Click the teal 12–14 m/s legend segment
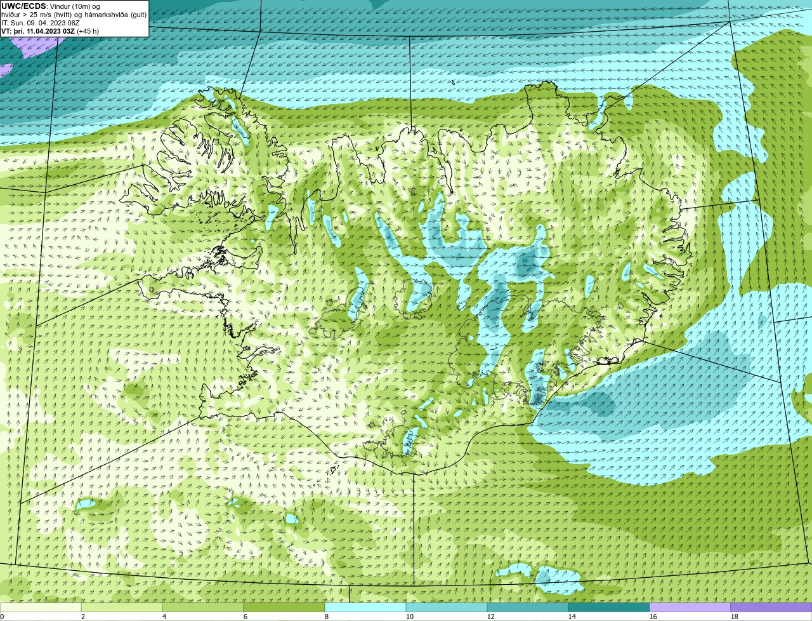This screenshot has width=812, height=621. pos(528,607)
